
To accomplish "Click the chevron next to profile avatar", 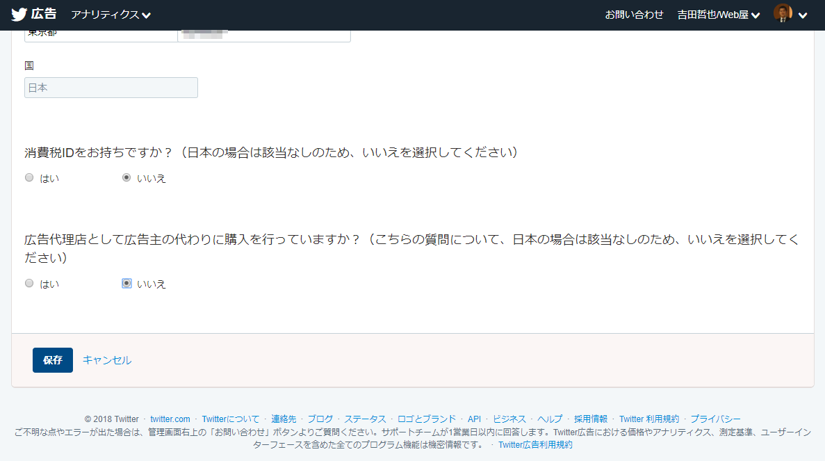I will tap(803, 15).
